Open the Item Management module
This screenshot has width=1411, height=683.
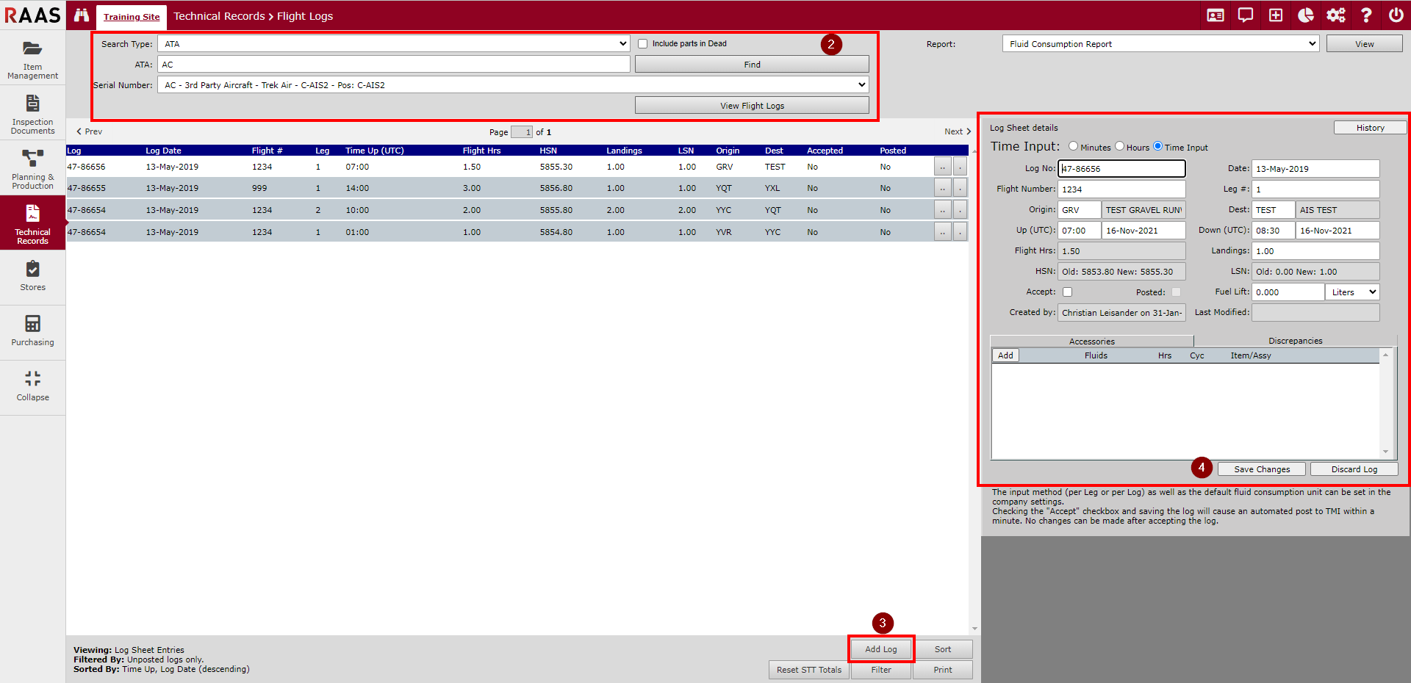pos(32,59)
